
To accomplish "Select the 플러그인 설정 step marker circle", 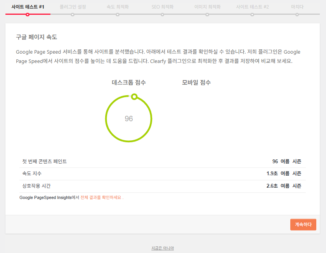I will 73,14.
